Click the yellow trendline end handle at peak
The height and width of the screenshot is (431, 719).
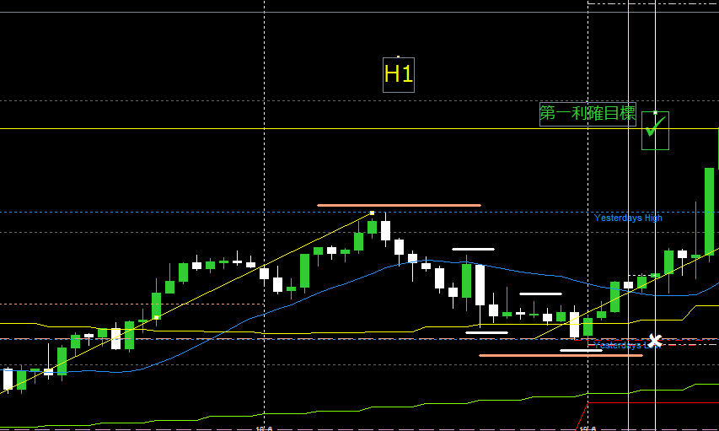[x=373, y=213]
